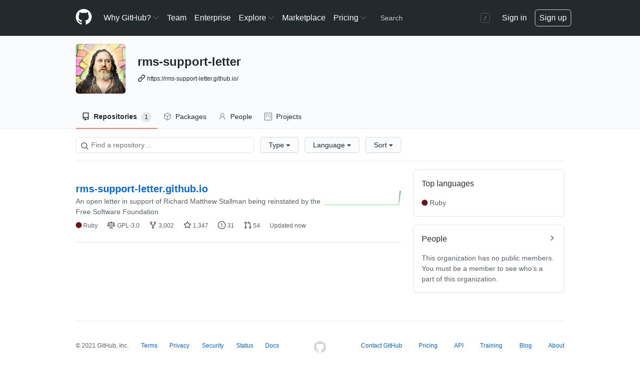
Task: Click the repository activity sparkline graph
Action: [362, 198]
